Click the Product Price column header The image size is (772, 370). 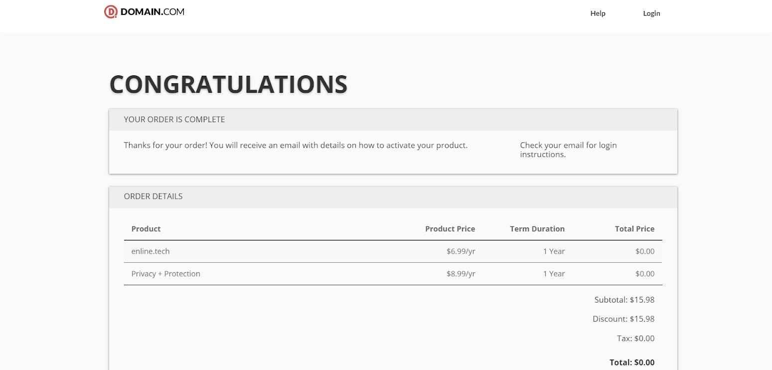point(450,229)
